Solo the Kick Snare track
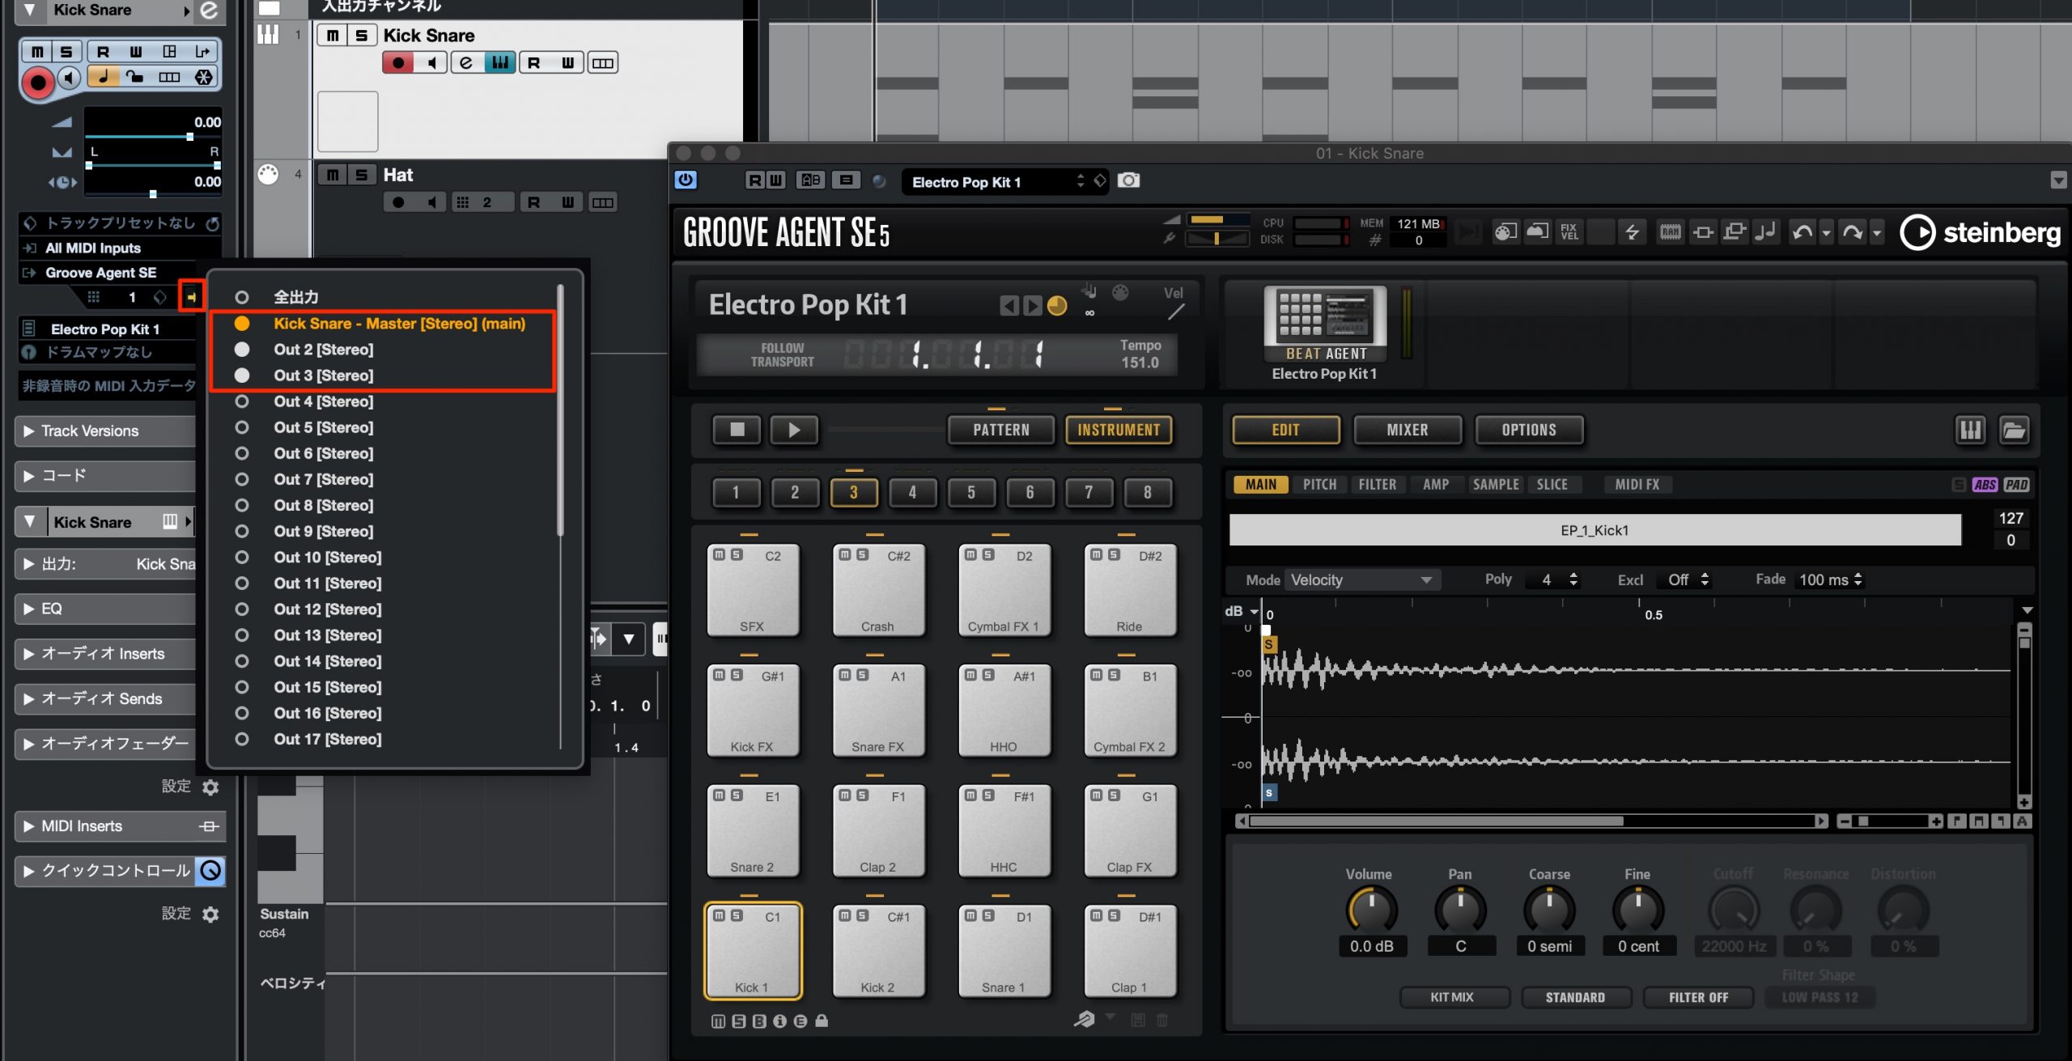This screenshot has height=1061, width=2072. pyautogui.click(x=362, y=36)
